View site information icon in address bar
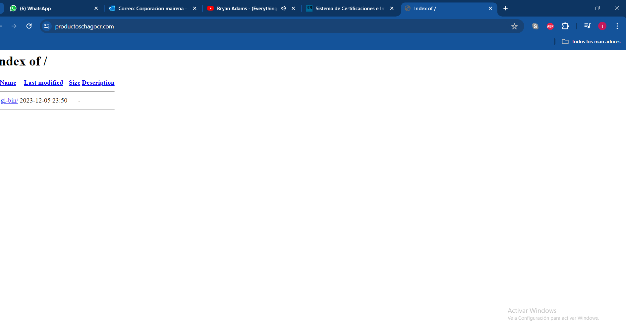The width and height of the screenshot is (626, 331). pyautogui.click(x=47, y=26)
